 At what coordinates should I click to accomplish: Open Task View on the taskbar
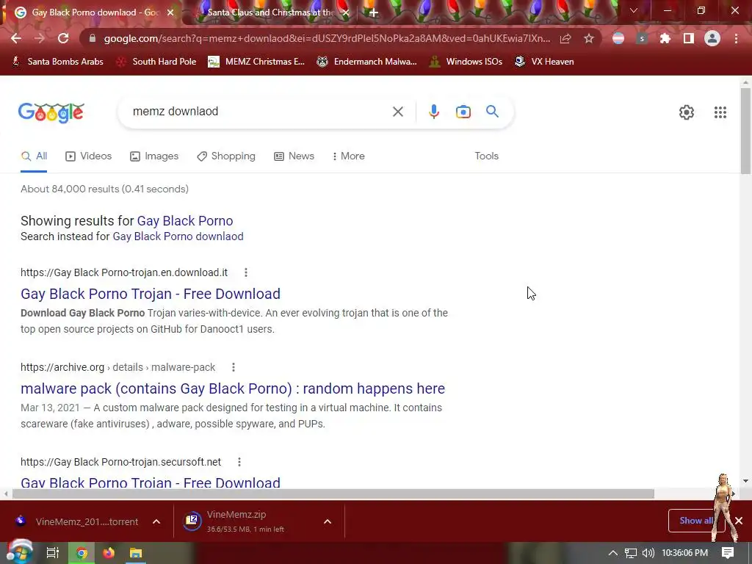pos(53,553)
